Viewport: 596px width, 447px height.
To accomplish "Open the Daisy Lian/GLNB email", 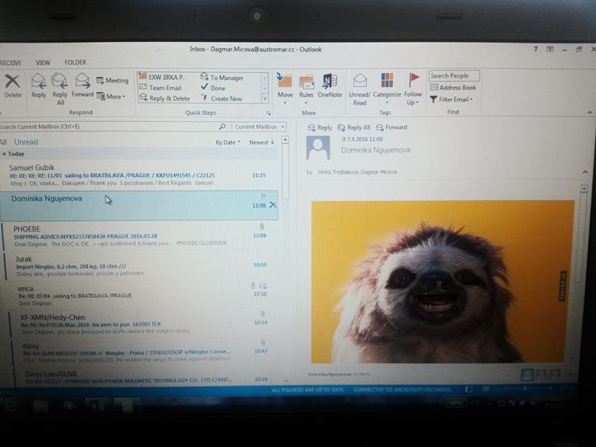I will (146, 376).
